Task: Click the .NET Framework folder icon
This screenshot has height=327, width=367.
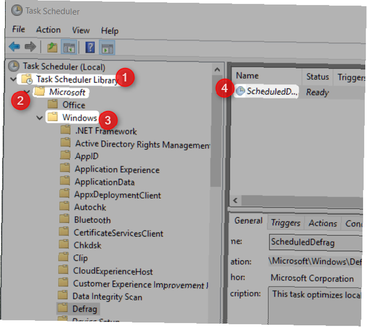Action: [x=65, y=129]
